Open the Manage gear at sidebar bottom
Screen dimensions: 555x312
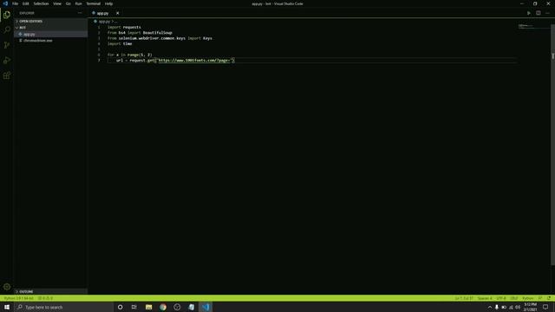(7, 287)
